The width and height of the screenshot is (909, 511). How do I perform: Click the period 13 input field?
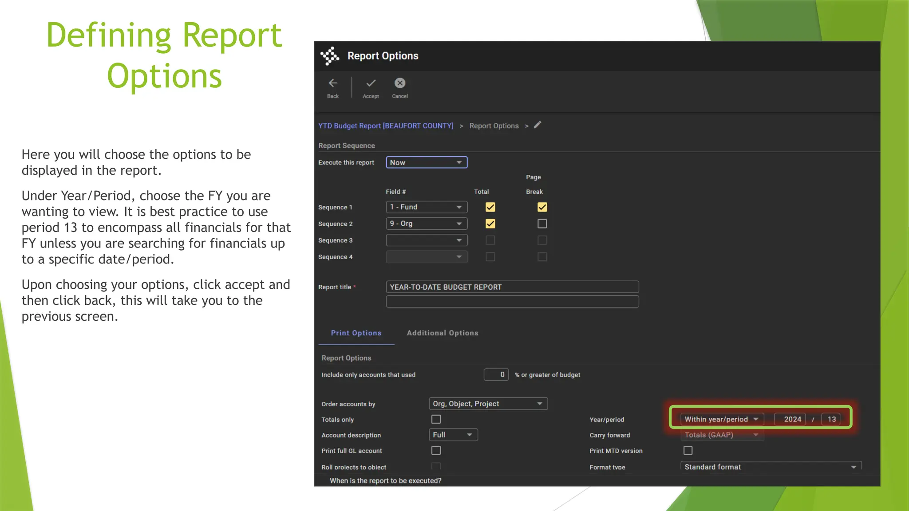(x=831, y=419)
